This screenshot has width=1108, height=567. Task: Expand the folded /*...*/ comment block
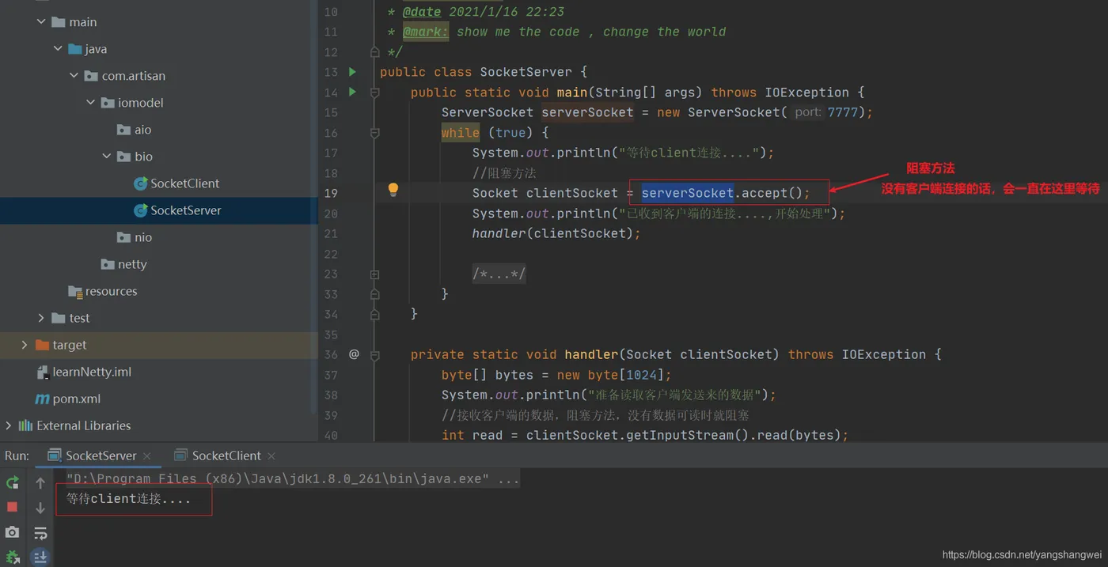[x=499, y=274]
